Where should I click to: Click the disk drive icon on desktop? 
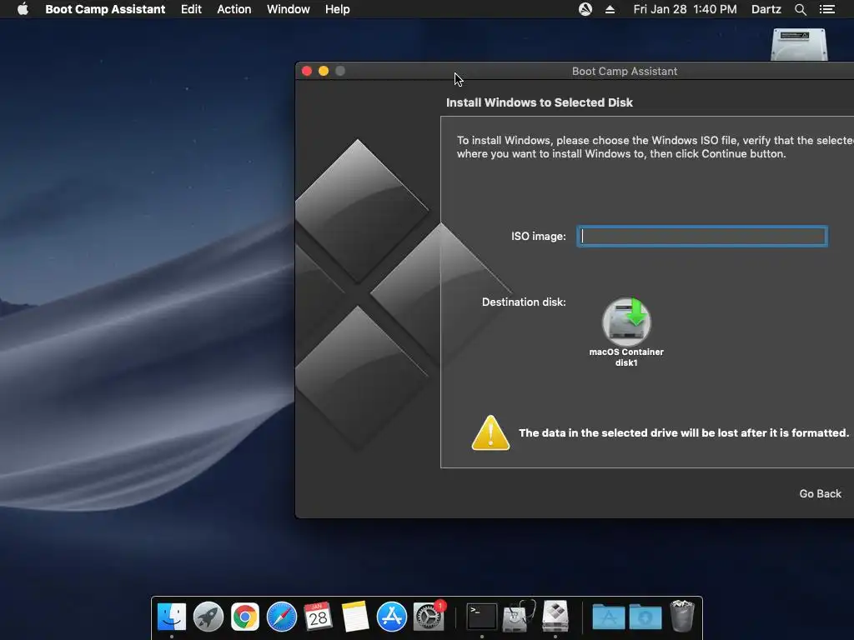[x=799, y=44]
